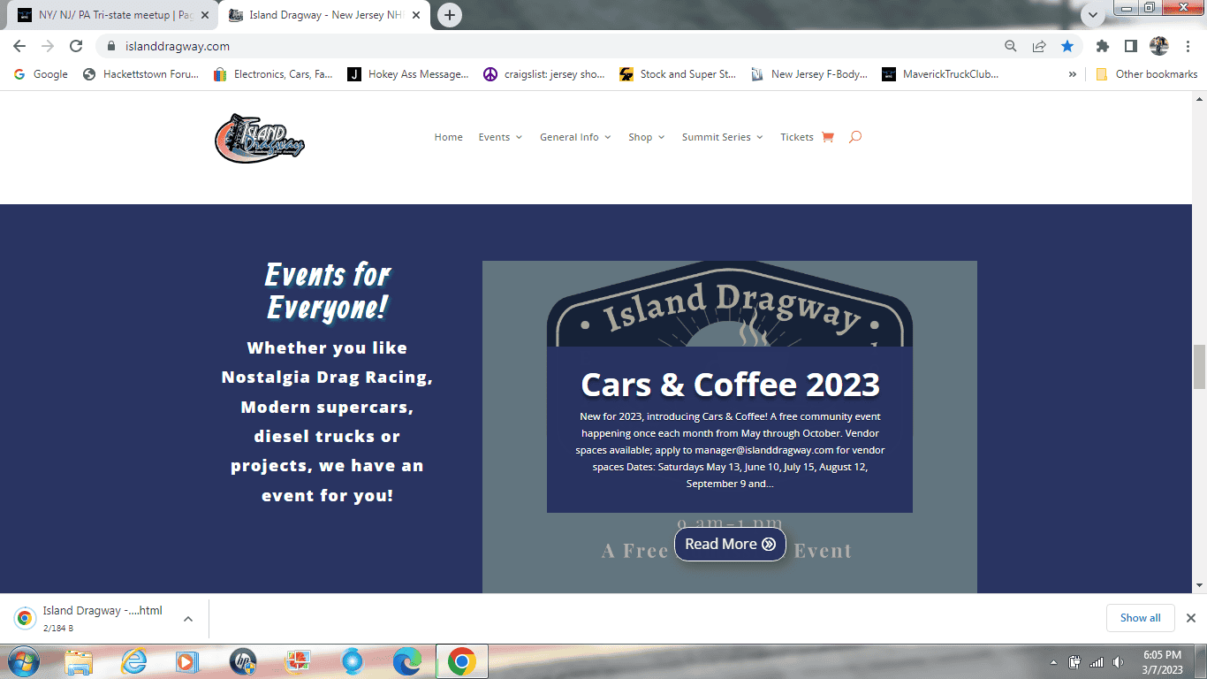The image size is (1207, 679).
Task: Click the page scrollbar down arrow
Action: [1199, 585]
